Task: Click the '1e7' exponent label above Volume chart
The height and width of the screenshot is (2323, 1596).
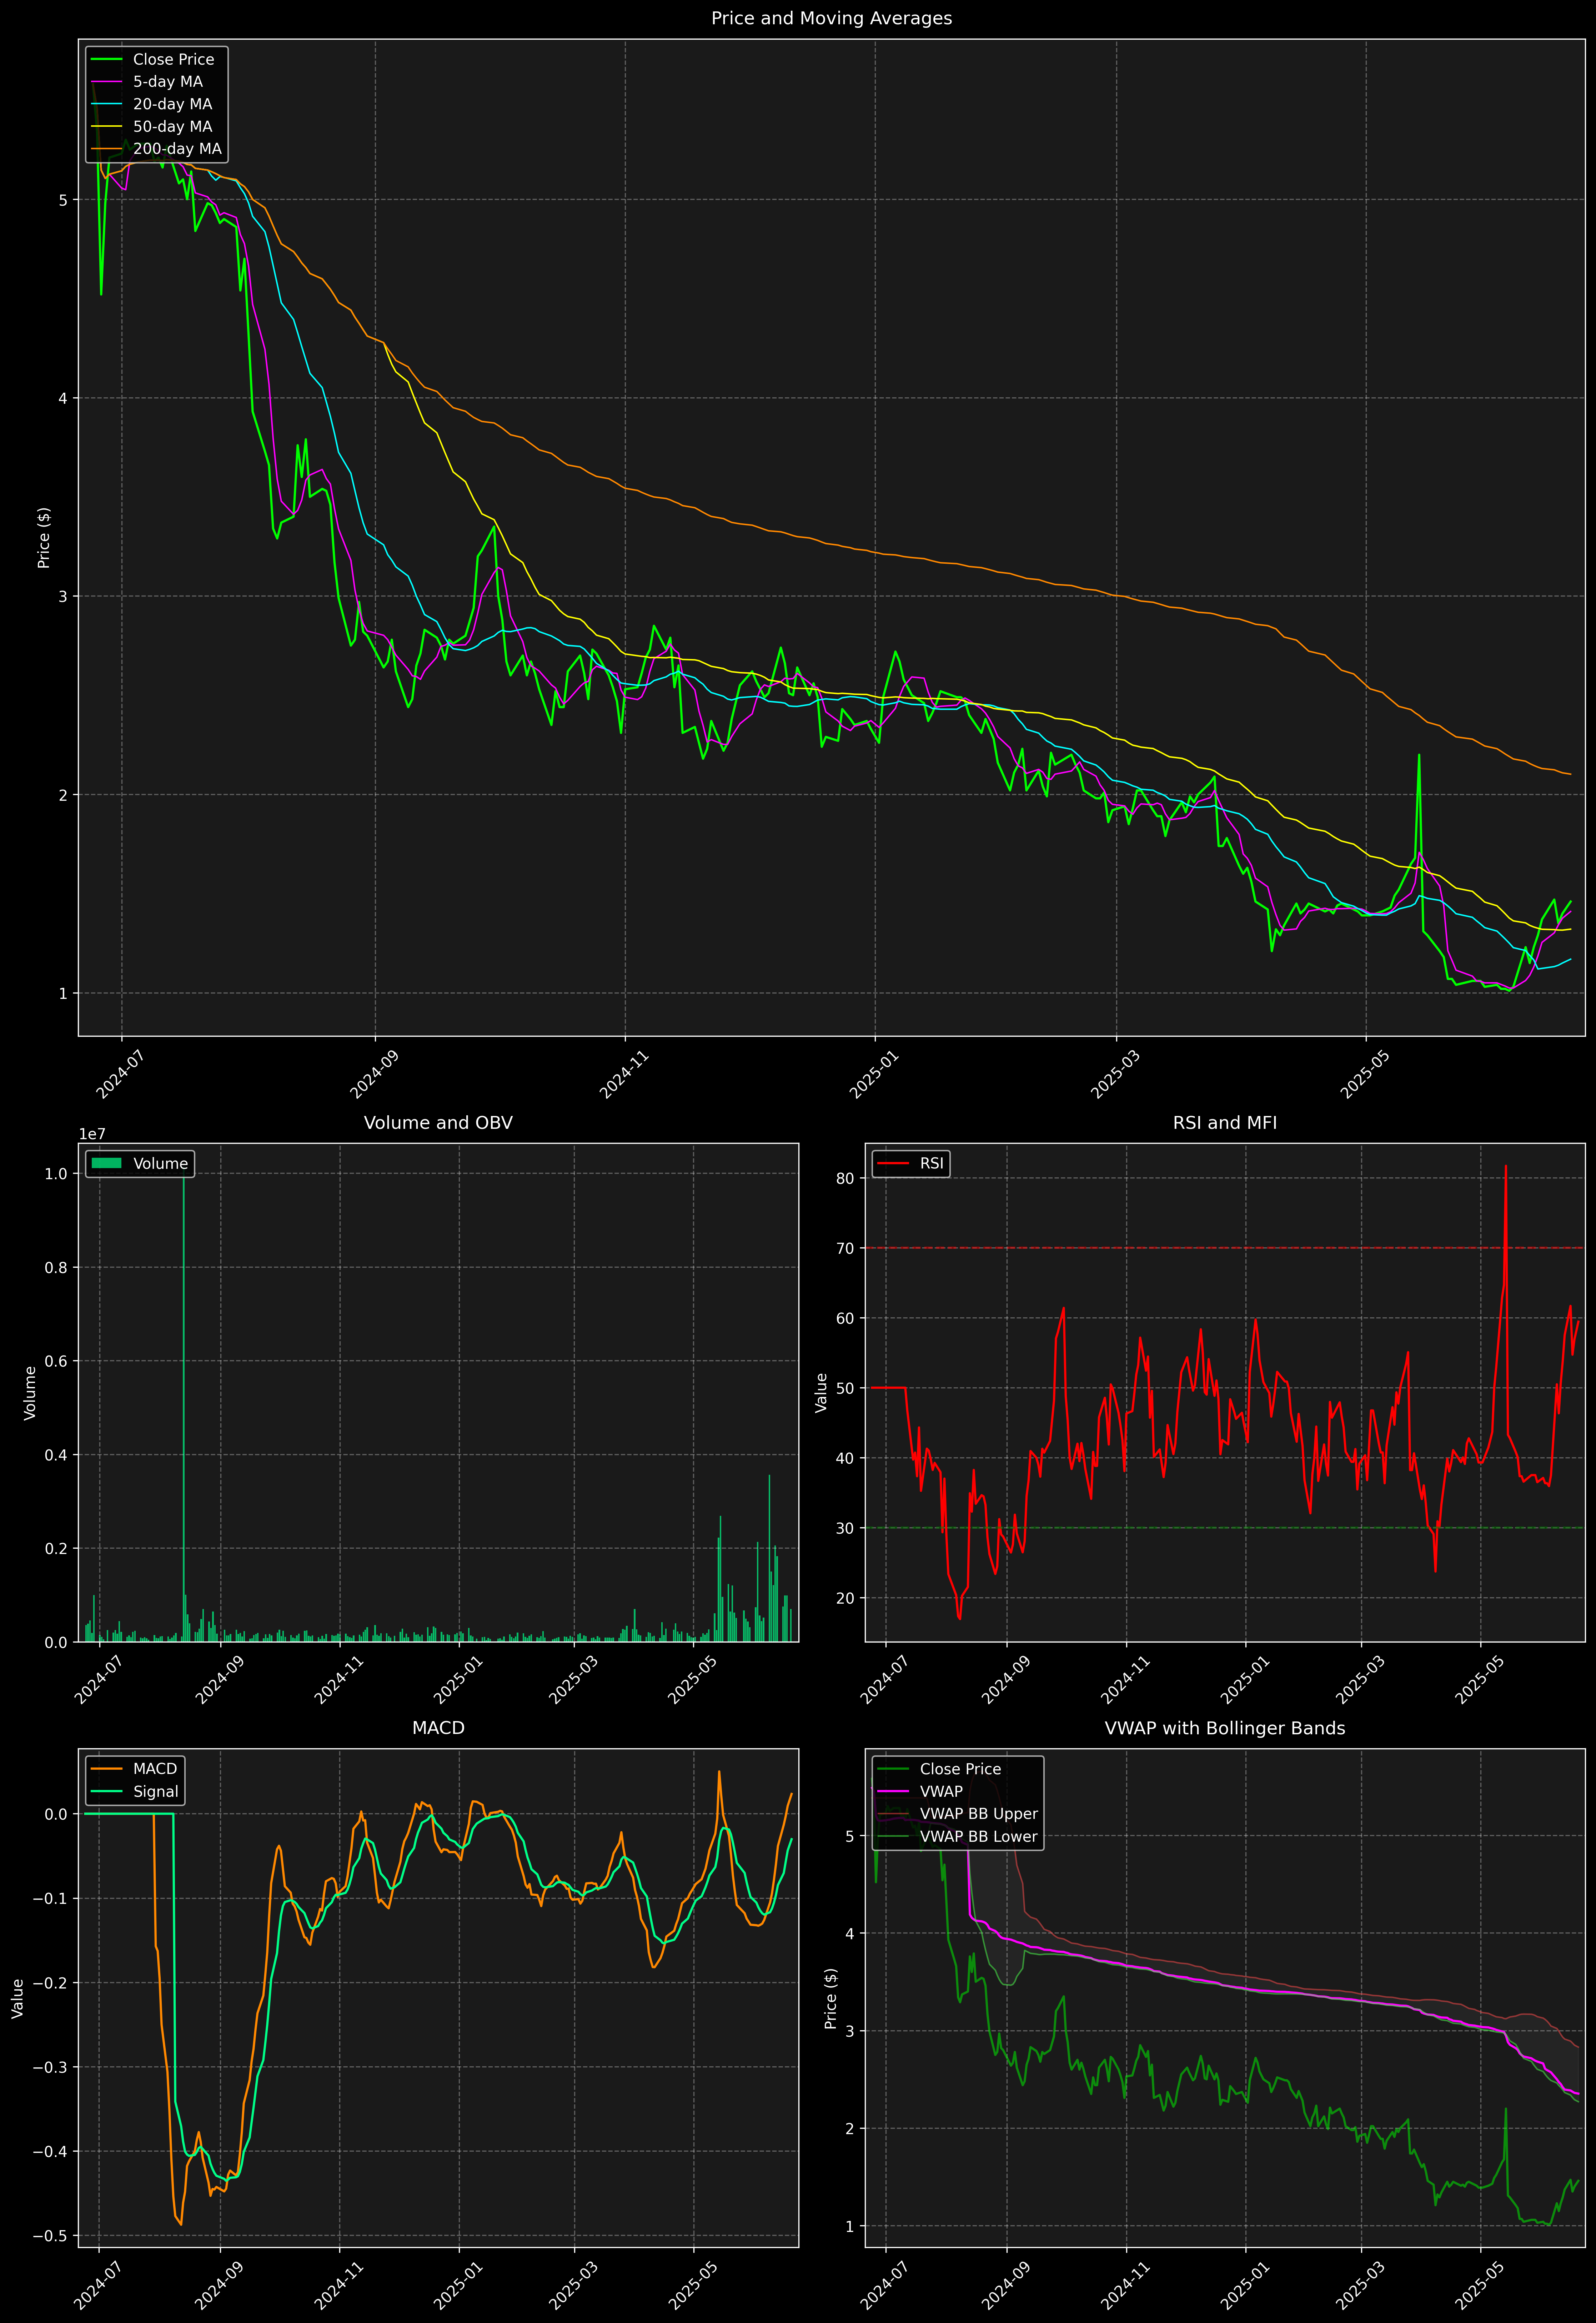Action: (x=92, y=1135)
